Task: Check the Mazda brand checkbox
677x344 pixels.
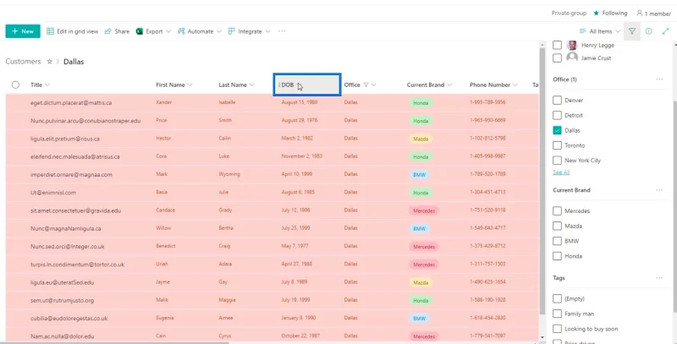Action: point(557,226)
